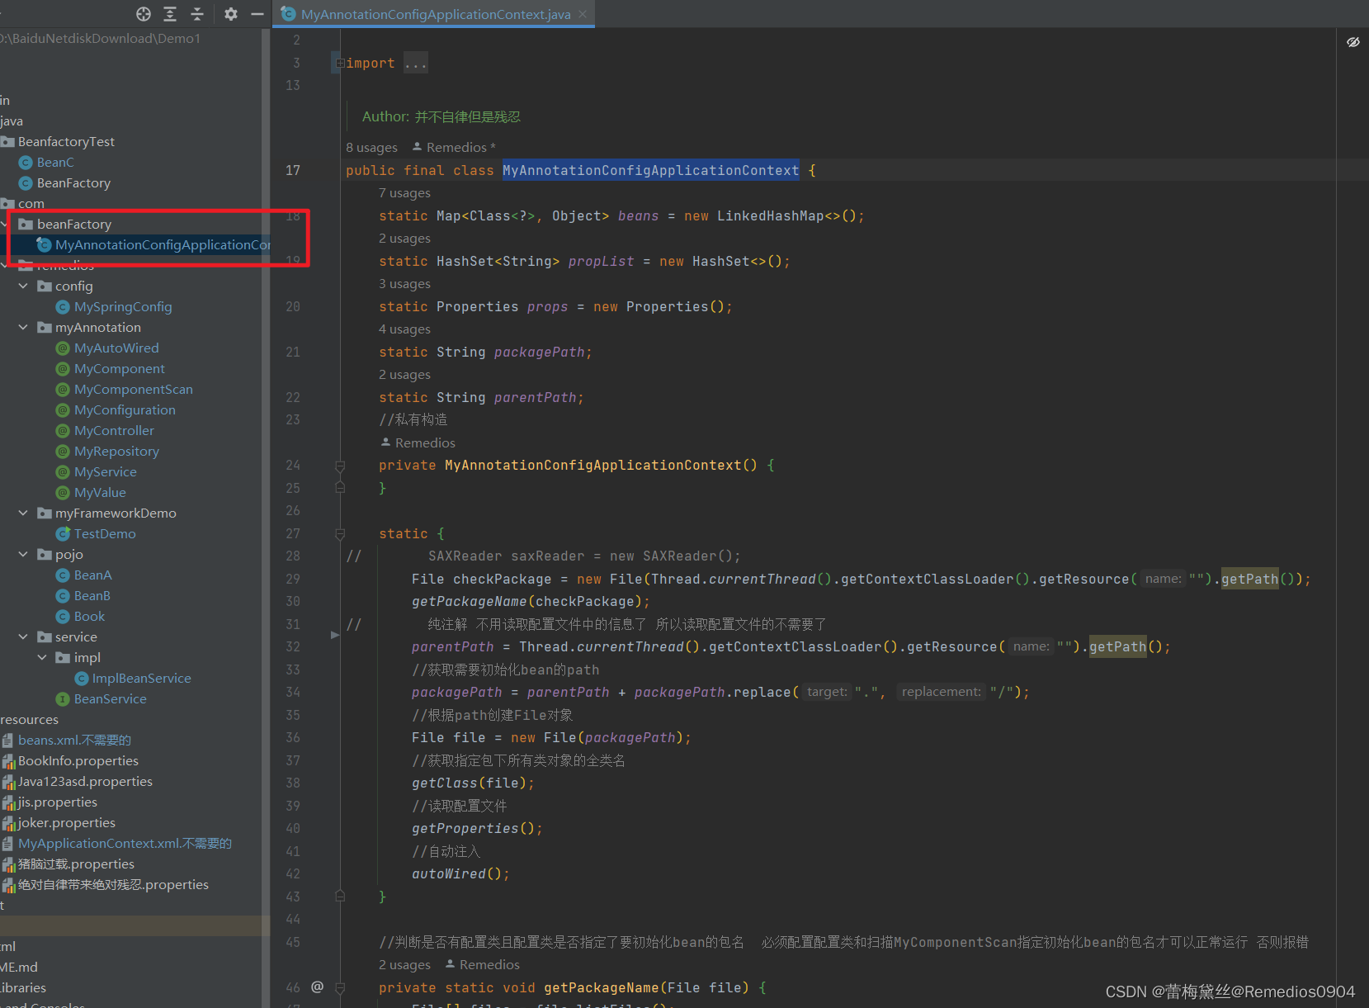Click line number 17 in gutter

point(293,170)
